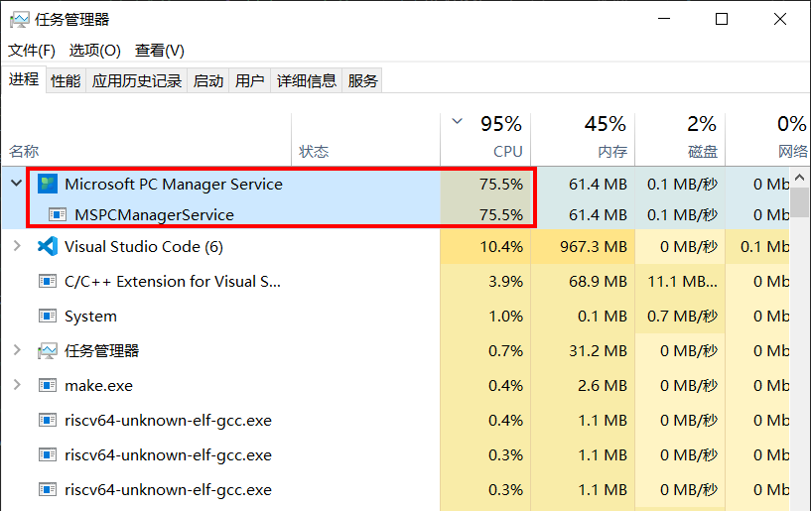
Task: Switch to the 启动 tab
Action: (x=208, y=80)
